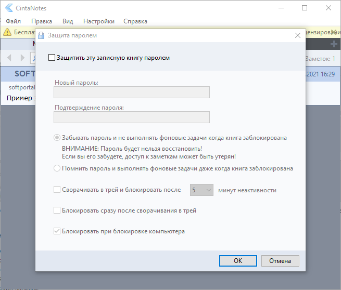
Task: Select the SOFT note row
Action: 18,74
